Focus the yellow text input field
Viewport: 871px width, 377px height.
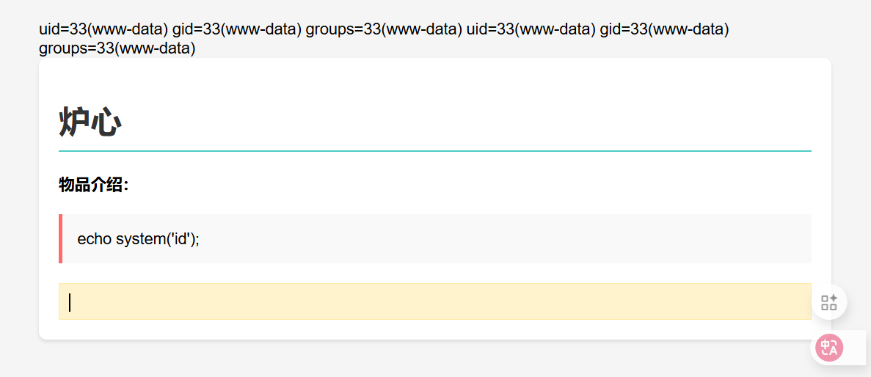pos(434,301)
